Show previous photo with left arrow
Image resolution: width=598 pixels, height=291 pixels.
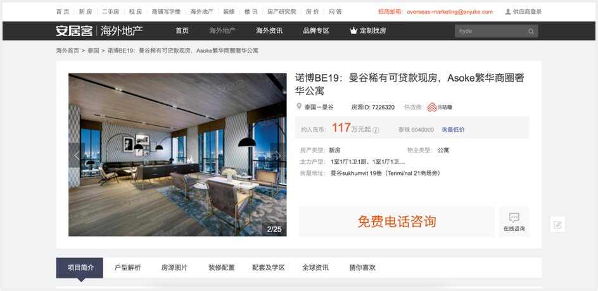click(x=77, y=155)
